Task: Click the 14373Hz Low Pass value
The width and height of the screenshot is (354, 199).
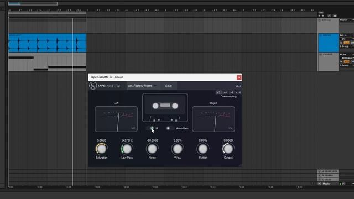Action: [x=127, y=140]
